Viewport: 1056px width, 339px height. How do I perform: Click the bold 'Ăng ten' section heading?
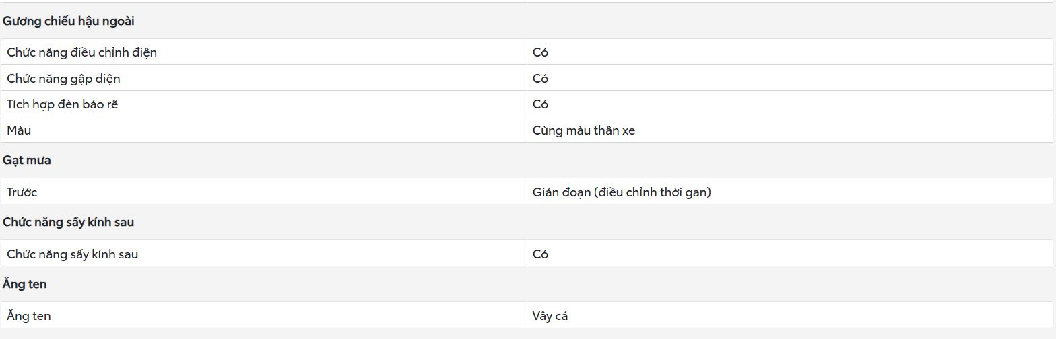pos(25,284)
